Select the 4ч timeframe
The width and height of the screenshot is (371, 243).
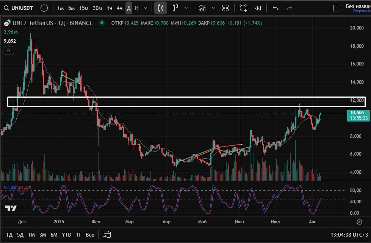point(119,8)
